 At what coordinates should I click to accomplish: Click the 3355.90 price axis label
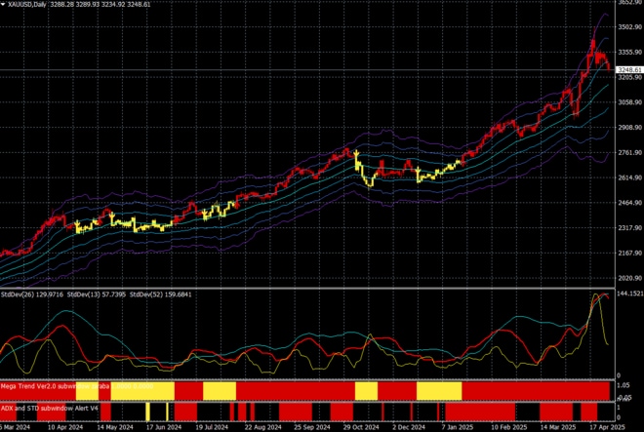pos(629,52)
